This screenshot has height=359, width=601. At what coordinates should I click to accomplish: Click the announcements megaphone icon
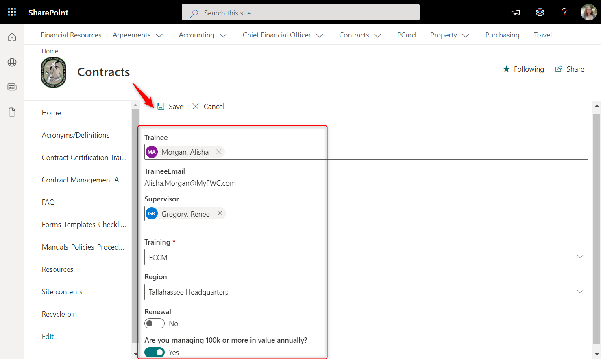(515, 13)
